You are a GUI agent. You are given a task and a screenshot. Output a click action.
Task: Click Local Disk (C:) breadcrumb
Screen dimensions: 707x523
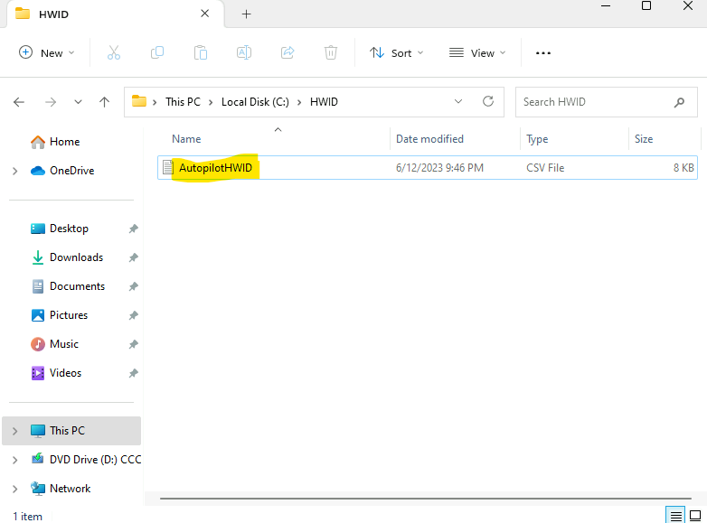255,102
